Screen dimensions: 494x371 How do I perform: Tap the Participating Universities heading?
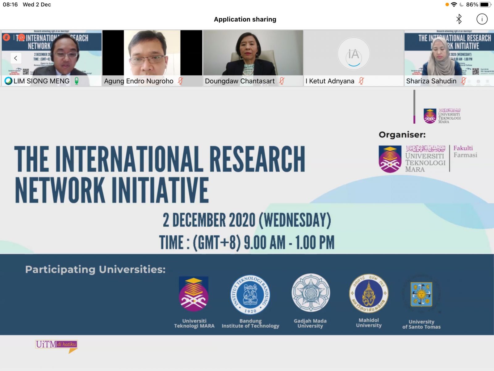click(x=95, y=269)
